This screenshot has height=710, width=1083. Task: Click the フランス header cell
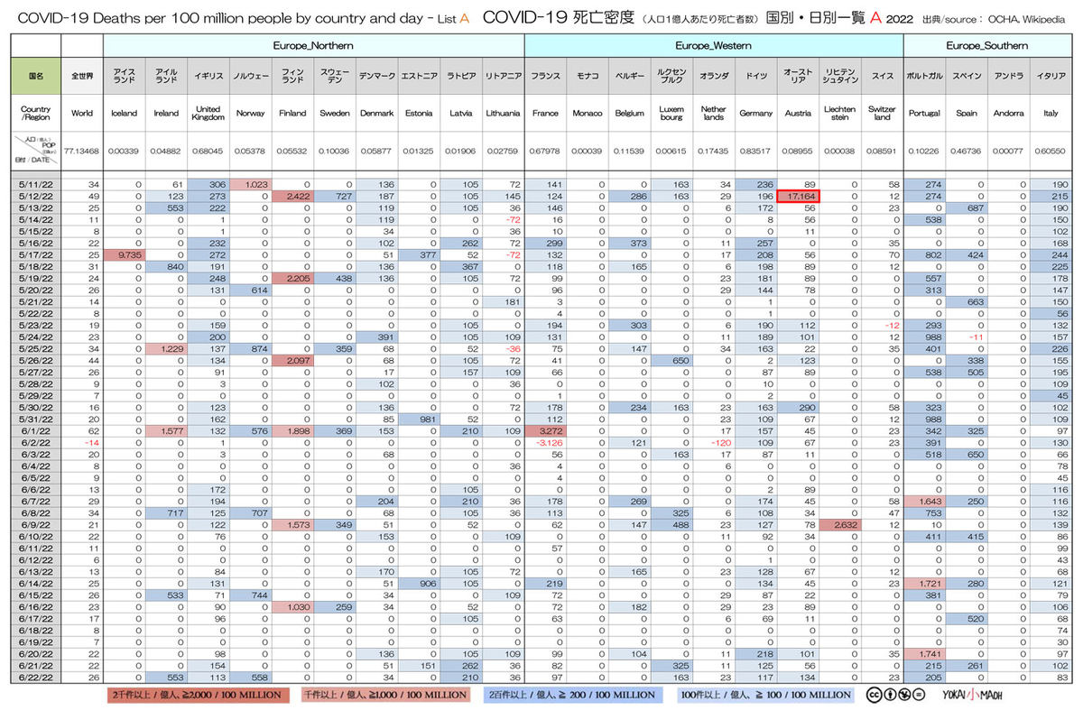[545, 78]
